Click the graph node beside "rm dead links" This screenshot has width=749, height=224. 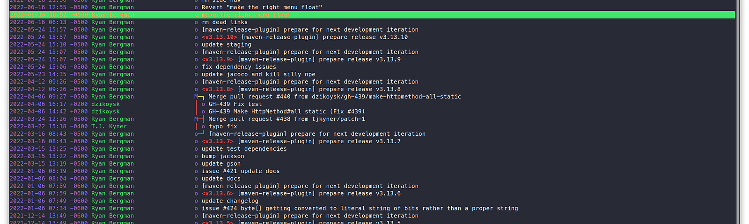point(197,22)
